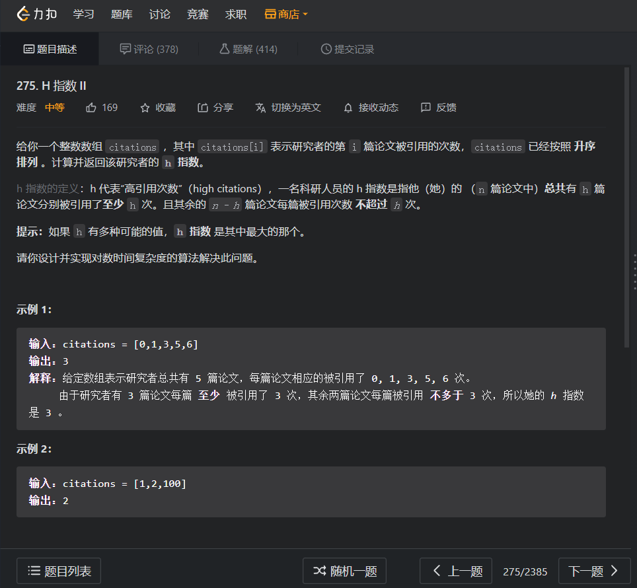Click the 提示 hint paragraph
The width and height of the screenshot is (637, 588).
[x=161, y=231]
